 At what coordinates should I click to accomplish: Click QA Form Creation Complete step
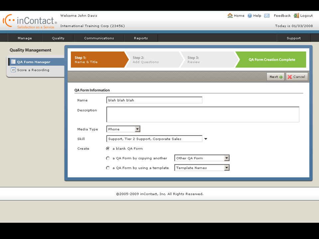pos(271,59)
